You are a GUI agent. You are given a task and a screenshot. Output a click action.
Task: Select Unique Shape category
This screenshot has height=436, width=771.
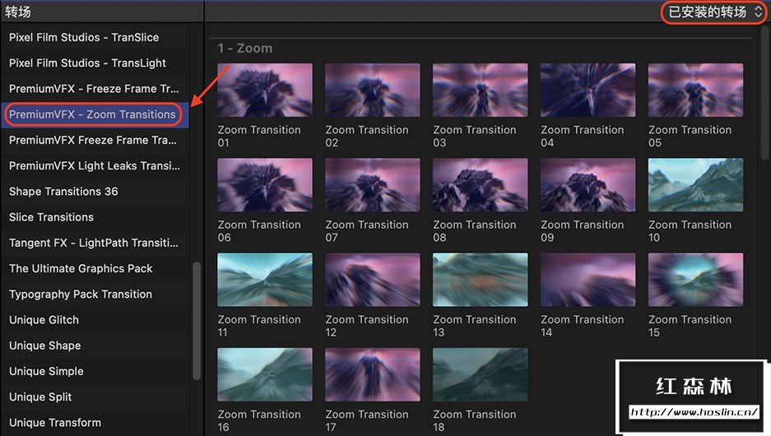click(x=95, y=346)
